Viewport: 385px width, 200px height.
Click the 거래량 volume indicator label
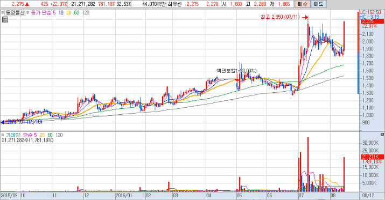[13, 135]
